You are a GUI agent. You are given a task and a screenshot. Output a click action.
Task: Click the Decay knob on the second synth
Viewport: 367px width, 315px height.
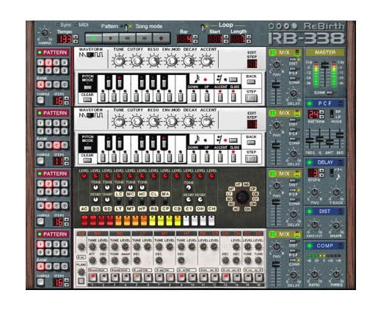[189, 121]
